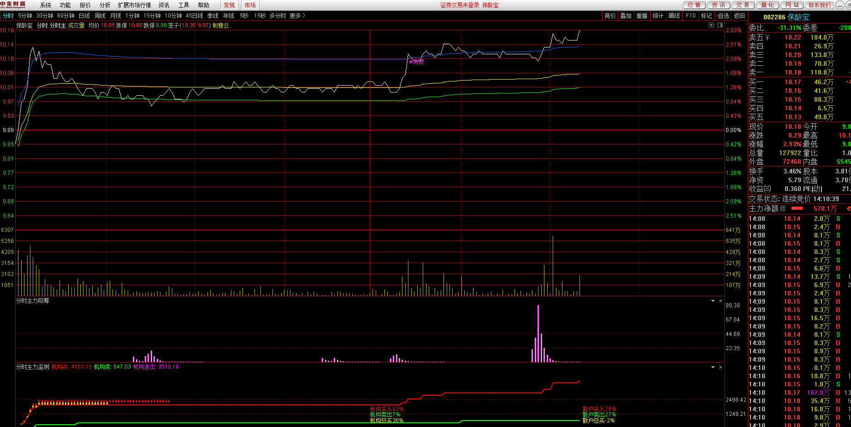
Task: Open the 交易 button
Action: pos(743,5)
